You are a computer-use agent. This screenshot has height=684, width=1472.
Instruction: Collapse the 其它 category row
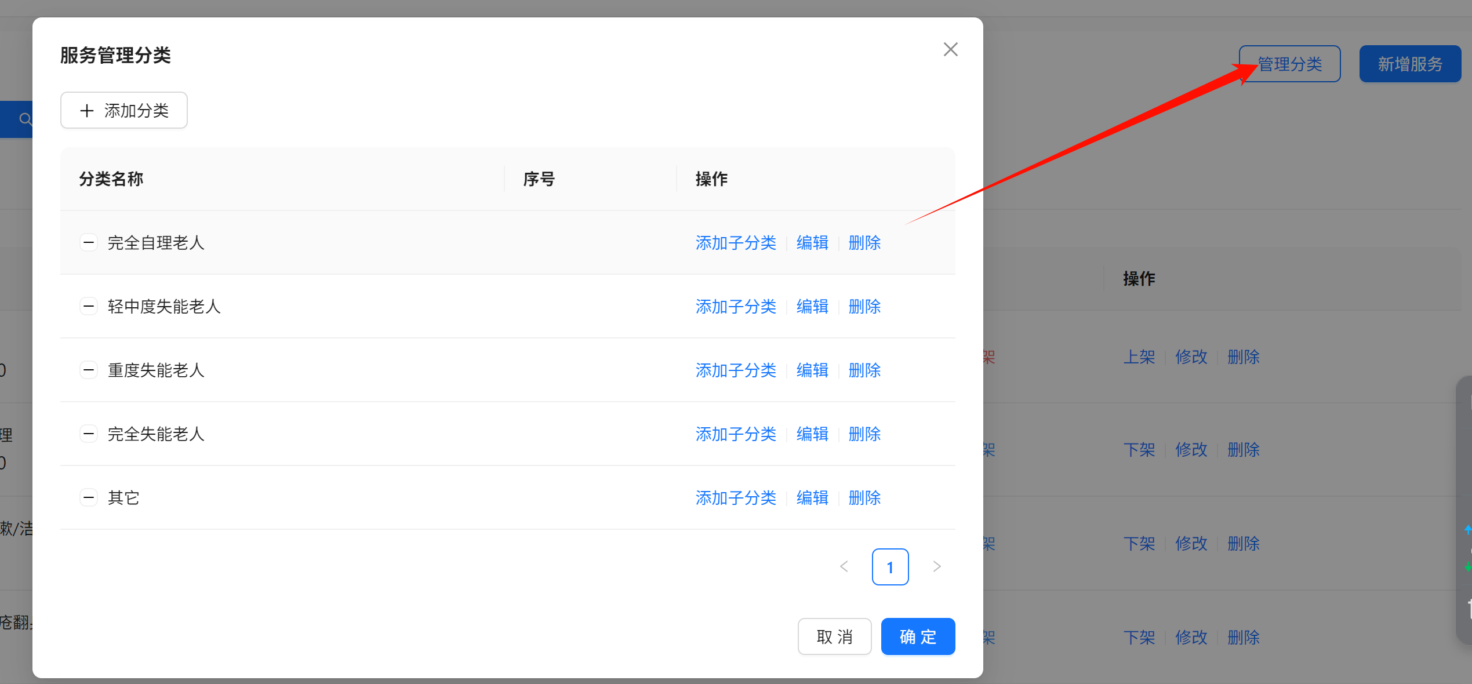(88, 497)
